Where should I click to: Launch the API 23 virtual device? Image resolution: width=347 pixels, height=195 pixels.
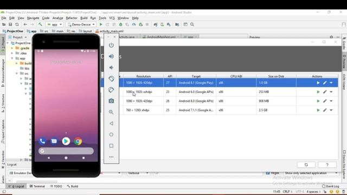point(318,92)
